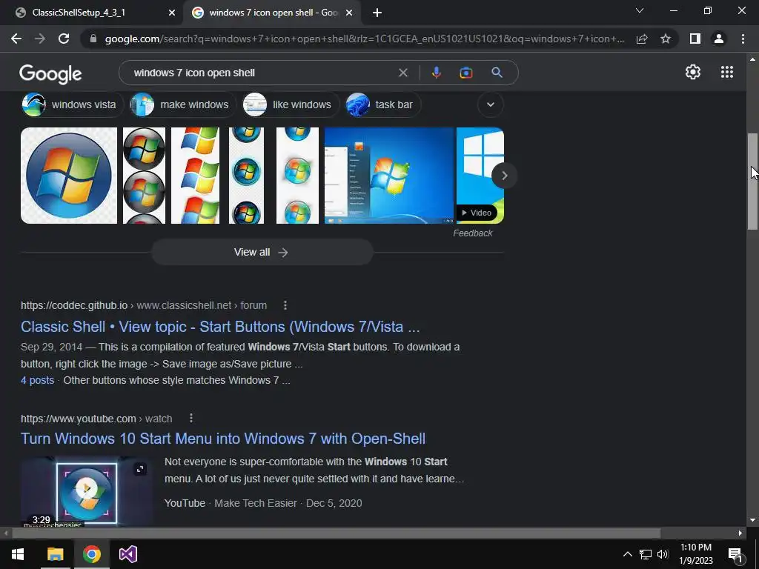Open the network status tray icon
The image size is (759, 569).
(646, 554)
